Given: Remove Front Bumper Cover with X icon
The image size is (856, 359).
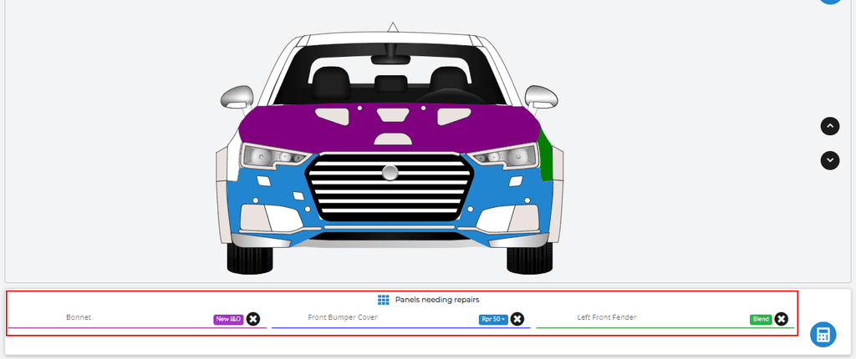Looking at the screenshot, I should [517, 319].
